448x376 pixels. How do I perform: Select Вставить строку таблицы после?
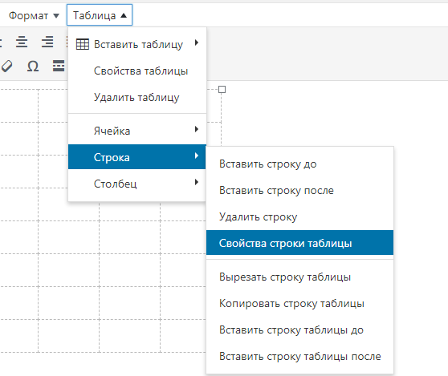point(299,356)
